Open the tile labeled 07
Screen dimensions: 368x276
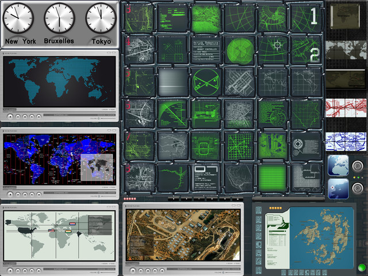(206, 178)
